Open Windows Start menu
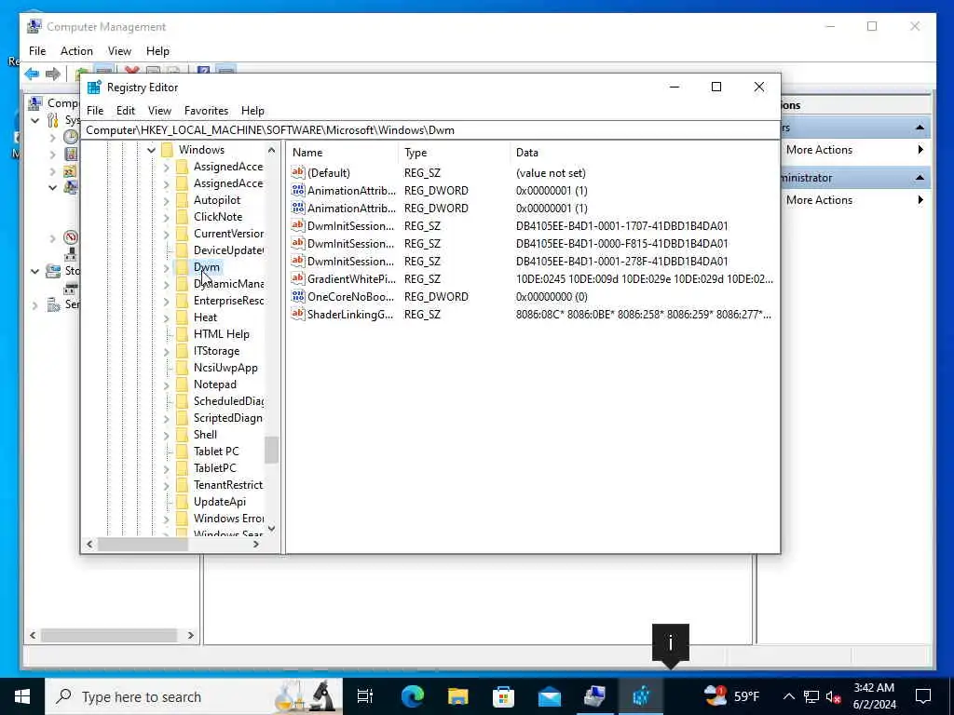 click(22, 696)
